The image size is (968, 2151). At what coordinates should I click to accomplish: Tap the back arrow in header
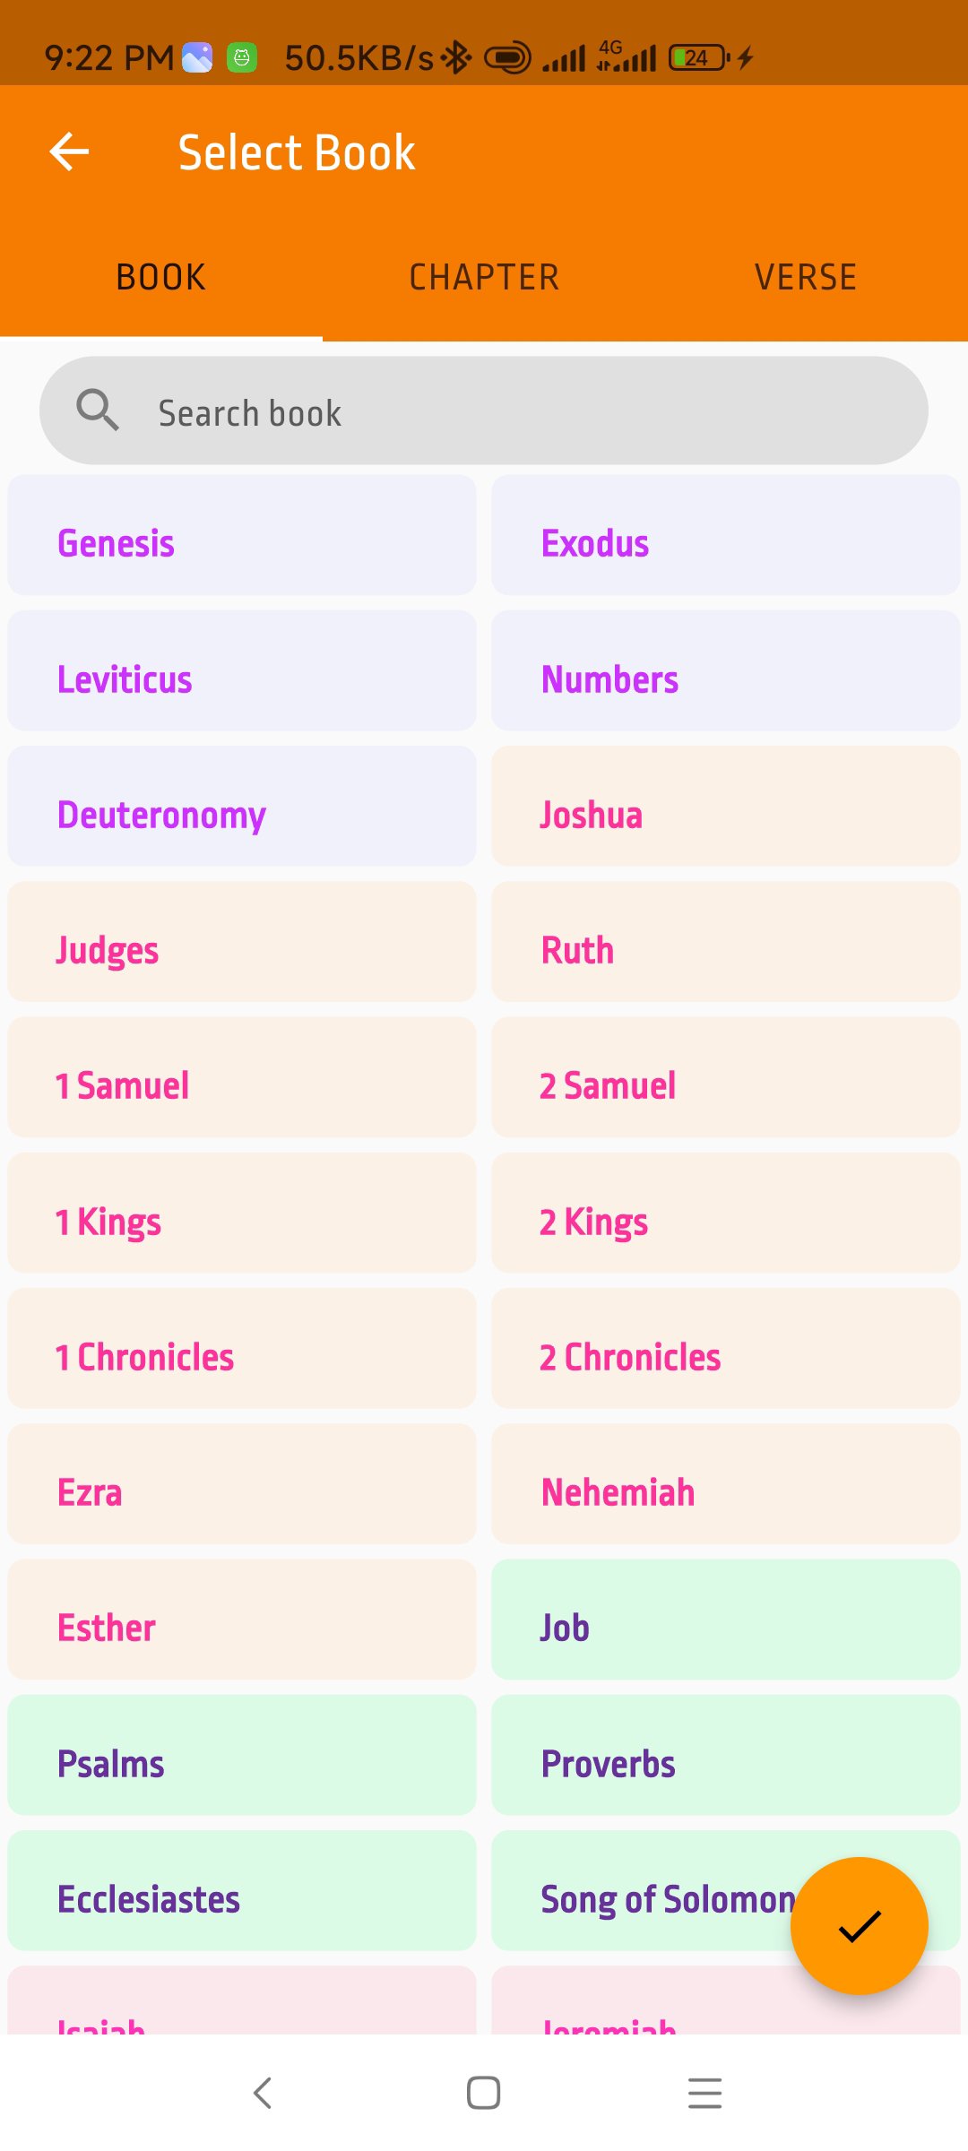[69, 151]
